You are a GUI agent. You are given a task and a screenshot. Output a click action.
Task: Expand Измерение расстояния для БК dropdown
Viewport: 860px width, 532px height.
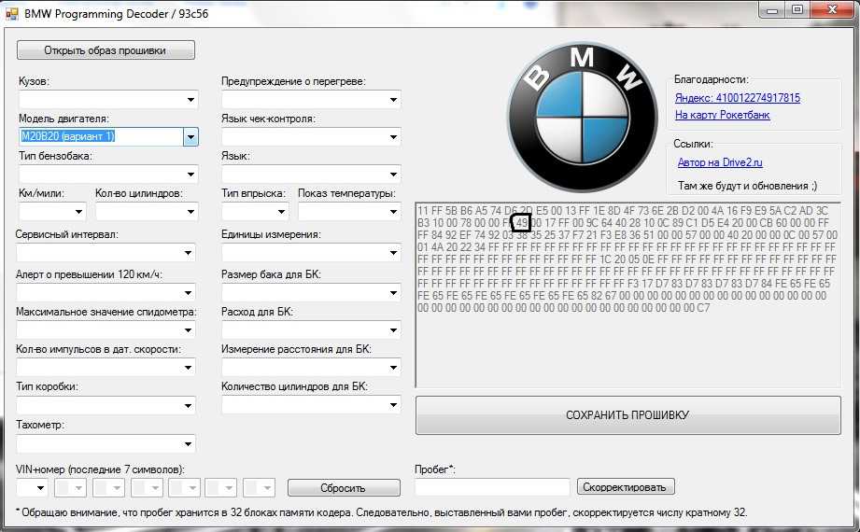pyautogui.click(x=311, y=368)
